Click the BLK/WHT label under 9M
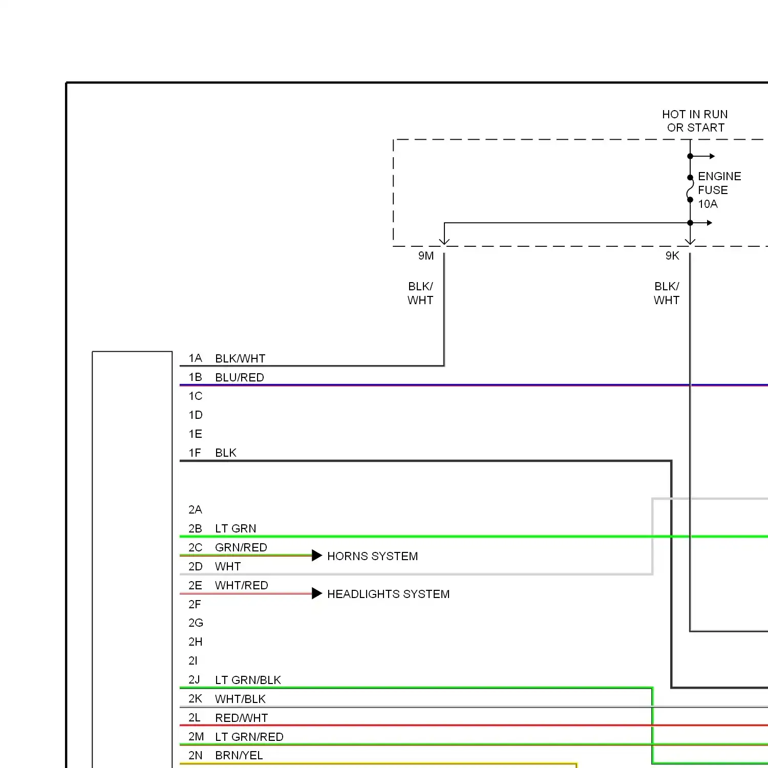The height and width of the screenshot is (768, 768). [420, 293]
